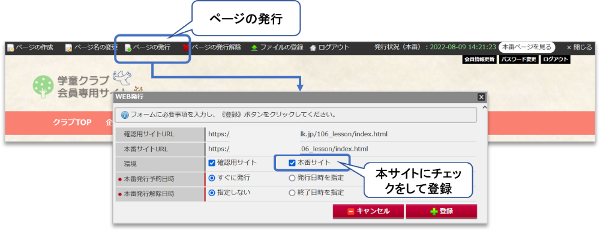Screen dimensions: 600x231
Task: Click the ページ名の変更 pencil icon
Action: pos(69,48)
